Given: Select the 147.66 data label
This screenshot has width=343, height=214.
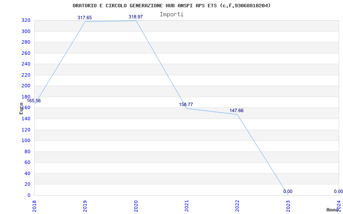Looking at the screenshot, I should 237,111.
